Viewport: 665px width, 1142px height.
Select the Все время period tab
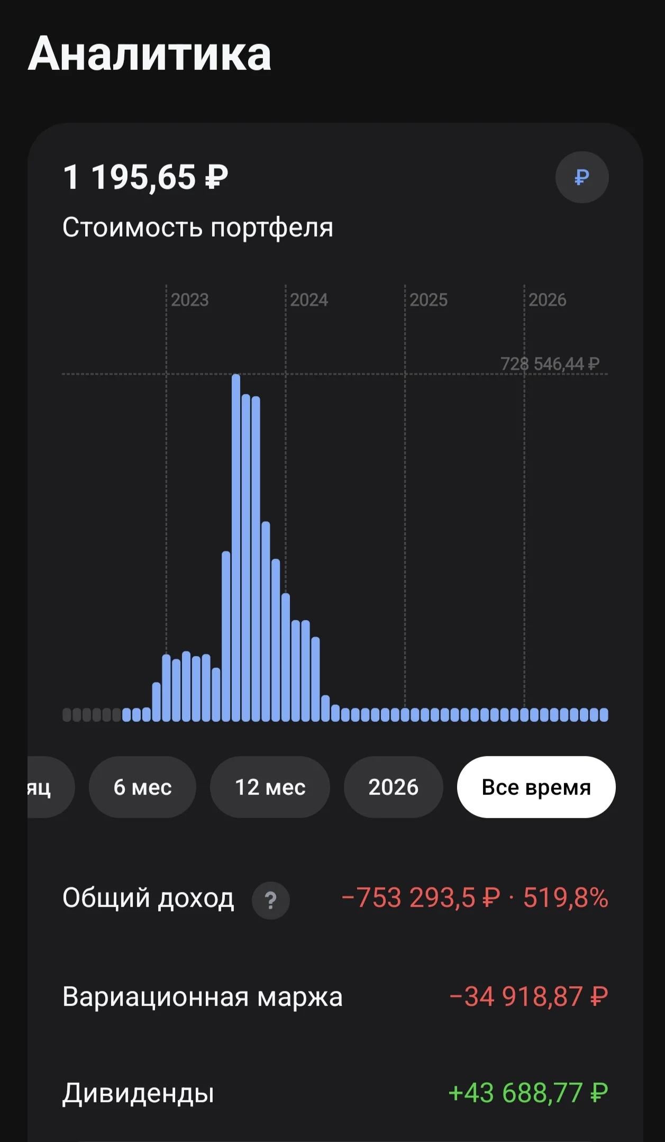point(536,787)
